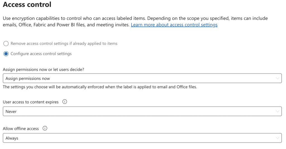
Task: Click chevron arrow on the Never dropdown
Action: [277, 111]
